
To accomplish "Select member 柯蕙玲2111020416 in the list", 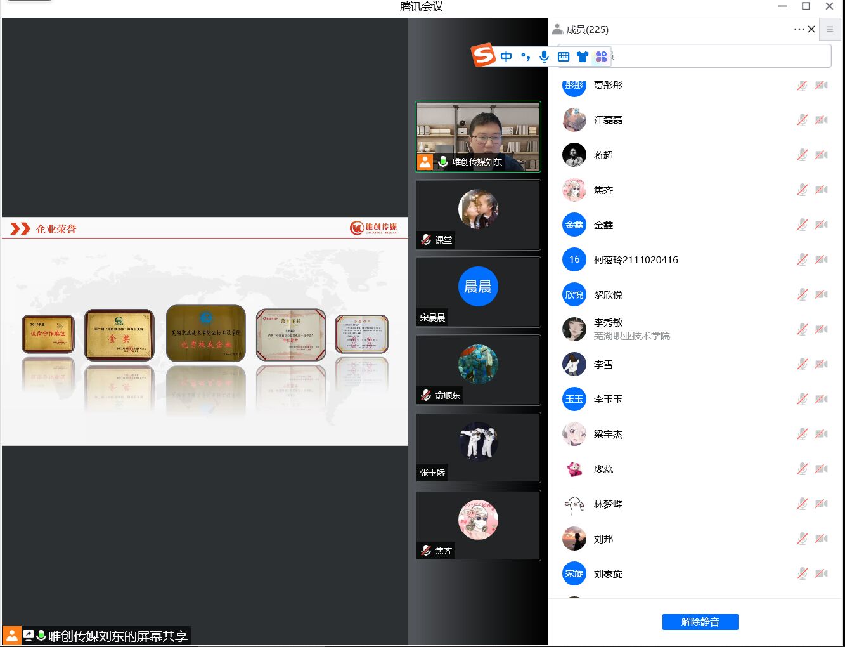I will 635,259.
